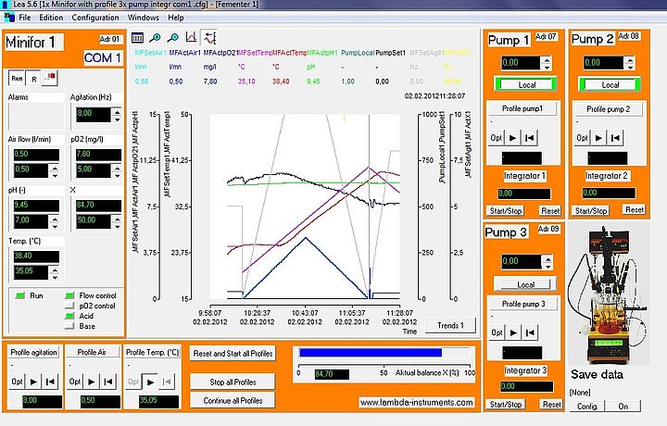Play the Pump 3 profile

click(513, 332)
